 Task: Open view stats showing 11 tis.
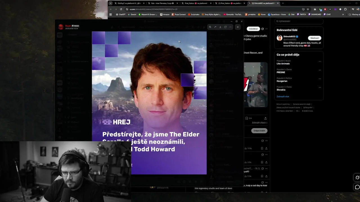pyautogui.click(x=248, y=148)
